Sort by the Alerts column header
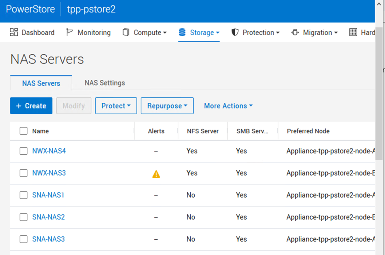 click(x=156, y=131)
